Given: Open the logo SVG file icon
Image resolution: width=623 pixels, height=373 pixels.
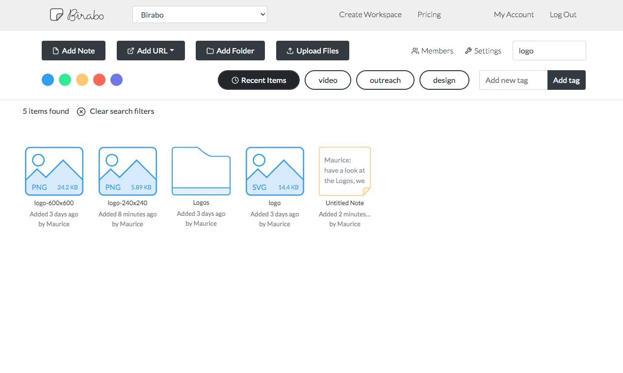Looking at the screenshot, I should 275,171.
